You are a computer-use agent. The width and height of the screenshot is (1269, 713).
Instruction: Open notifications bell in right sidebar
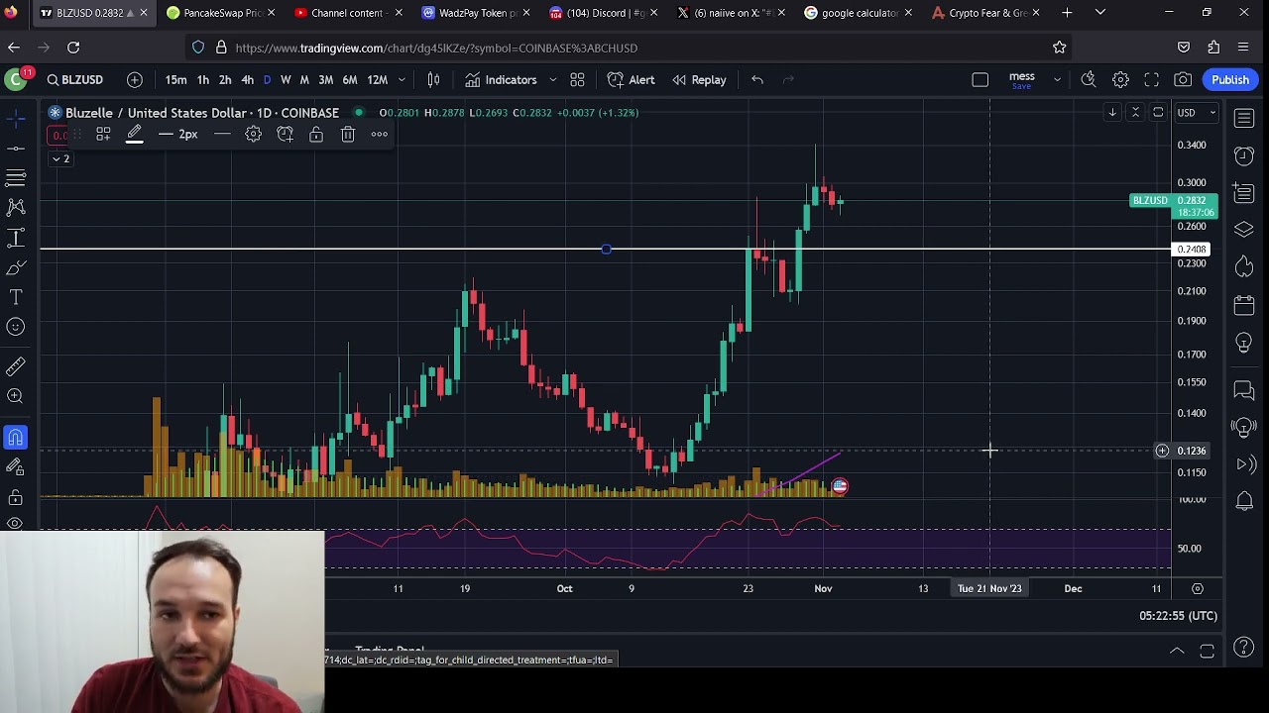(x=1244, y=501)
